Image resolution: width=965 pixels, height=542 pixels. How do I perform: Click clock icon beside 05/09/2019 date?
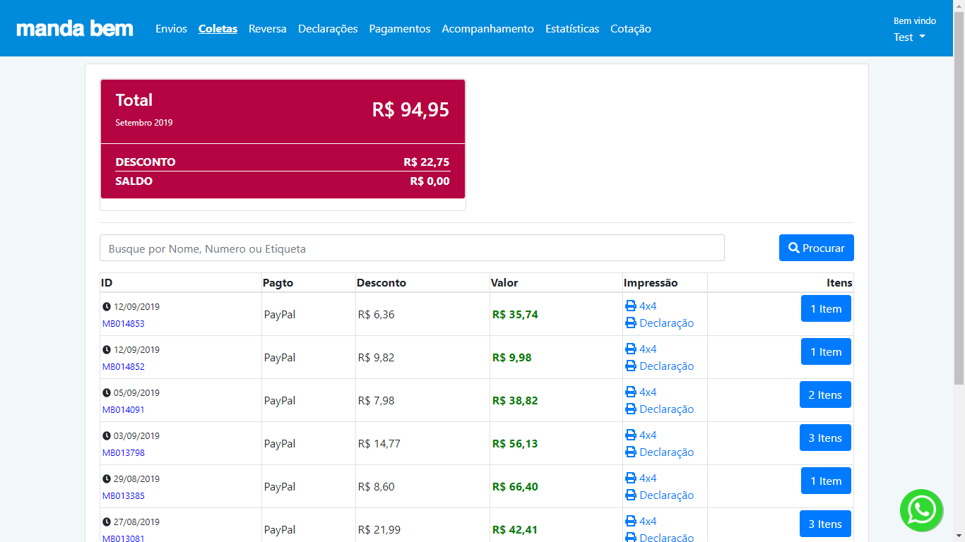click(x=107, y=393)
